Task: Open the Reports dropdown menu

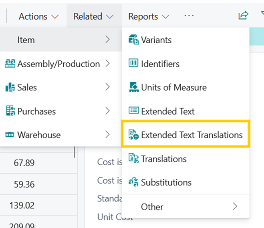Action: pos(149,16)
